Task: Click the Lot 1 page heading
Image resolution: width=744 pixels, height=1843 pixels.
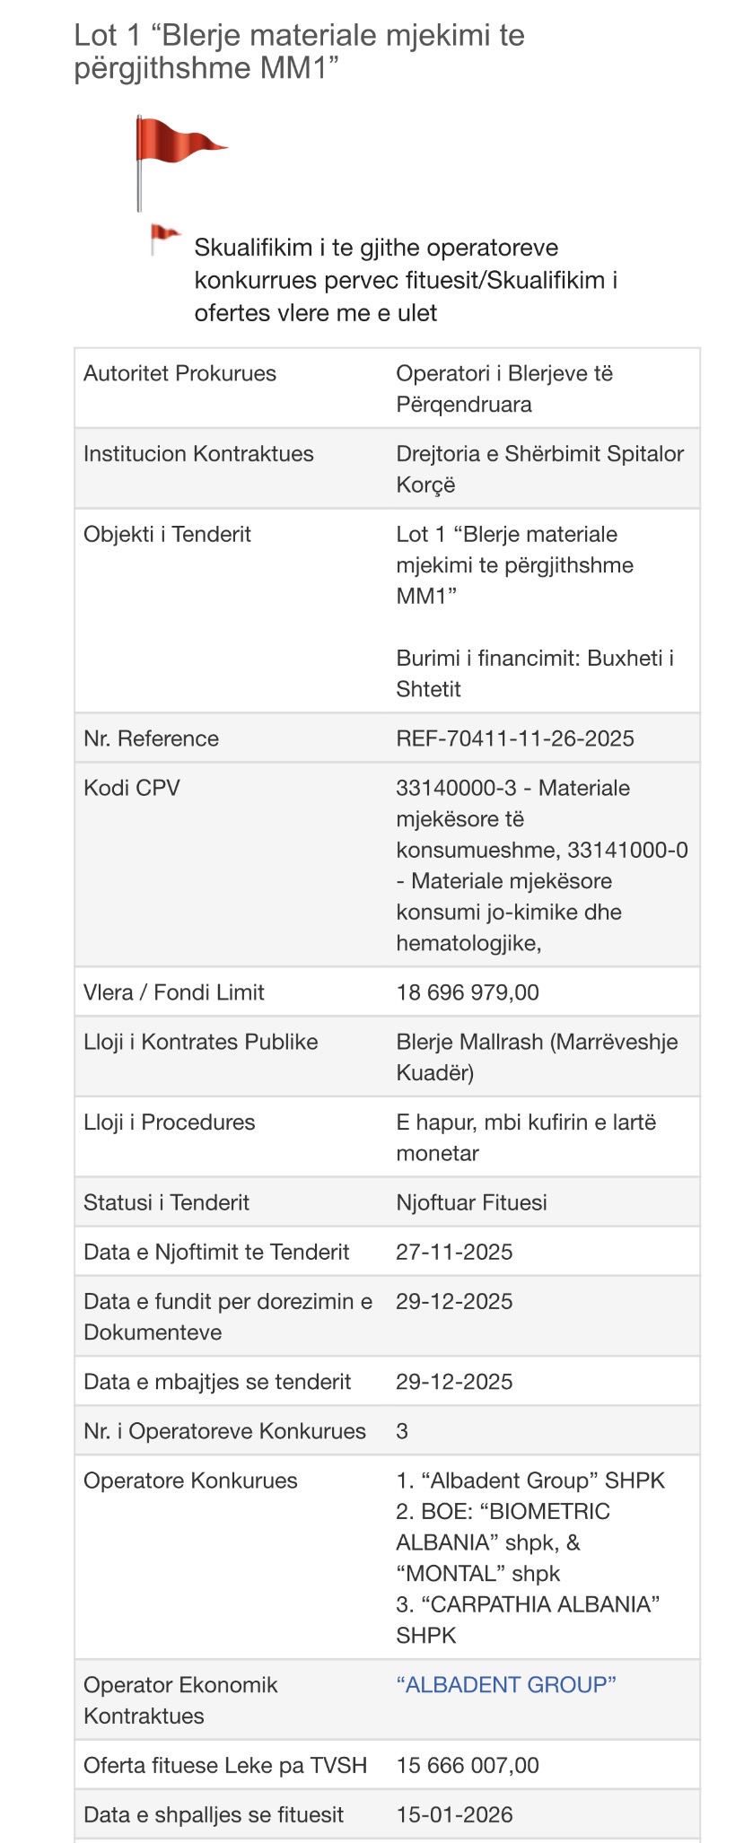Action: point(299,51)
